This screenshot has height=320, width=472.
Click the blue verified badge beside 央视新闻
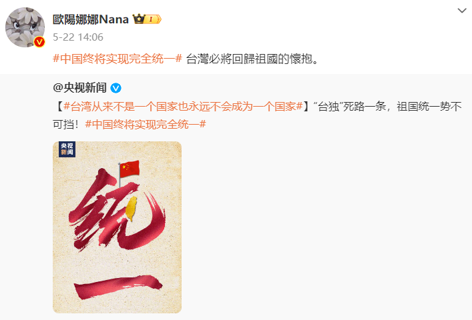click(x=116, y=88)
